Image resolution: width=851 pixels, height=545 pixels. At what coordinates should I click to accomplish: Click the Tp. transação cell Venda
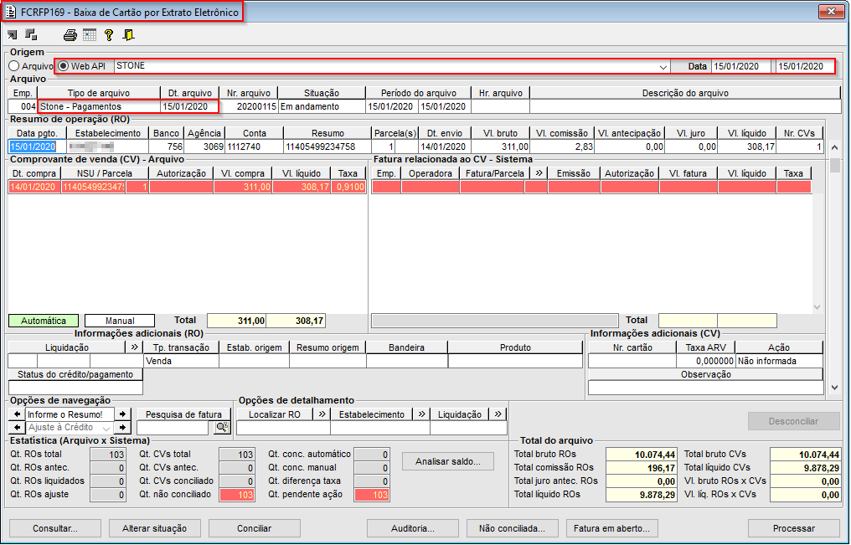pyautogui.click(x=181, y=361)
